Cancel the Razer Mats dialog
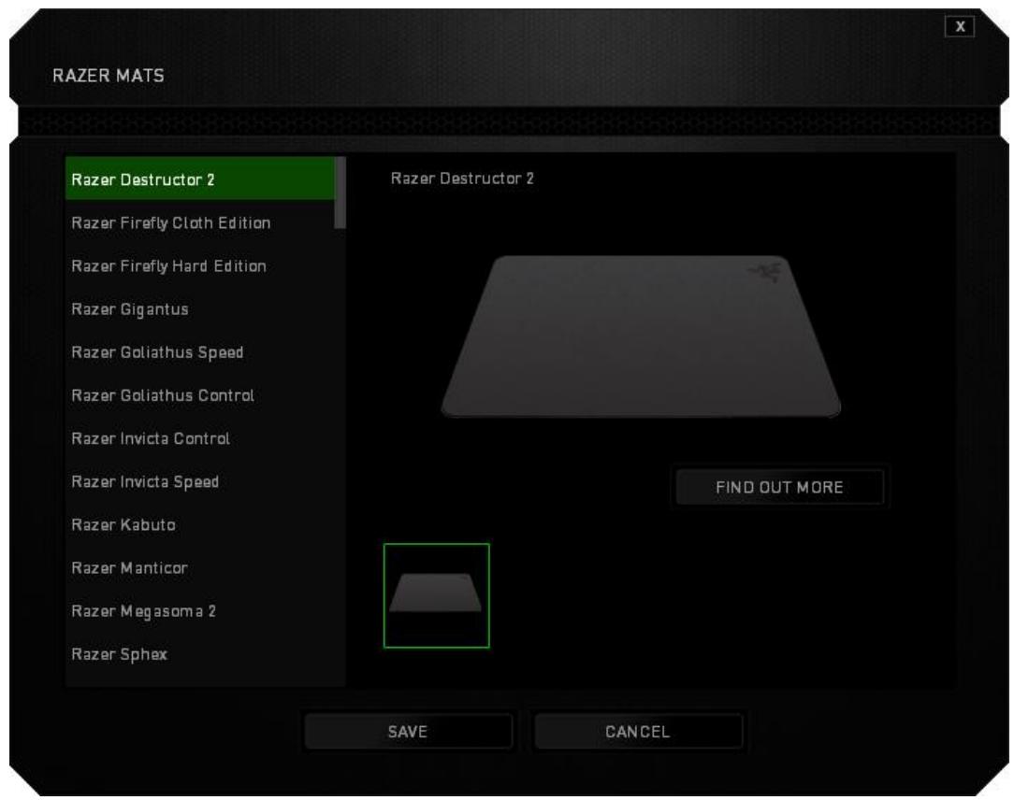 coord(638,732)
